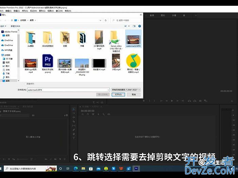This screenshot has height=178, width=238.
Task: Open the view options dropdown arrow
Action: click(x=129, y=26)
